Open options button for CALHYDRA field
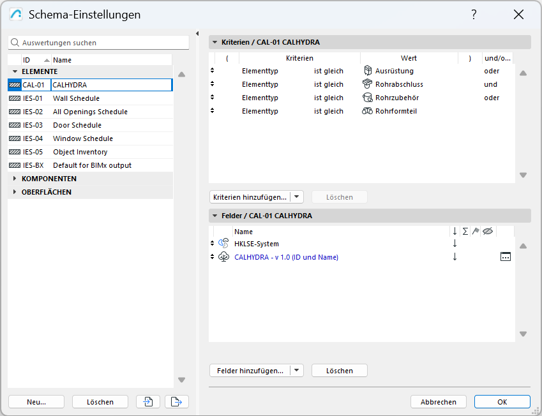This screenshot has width=542, height=416. pyautogui.click(x=505, y=257)
